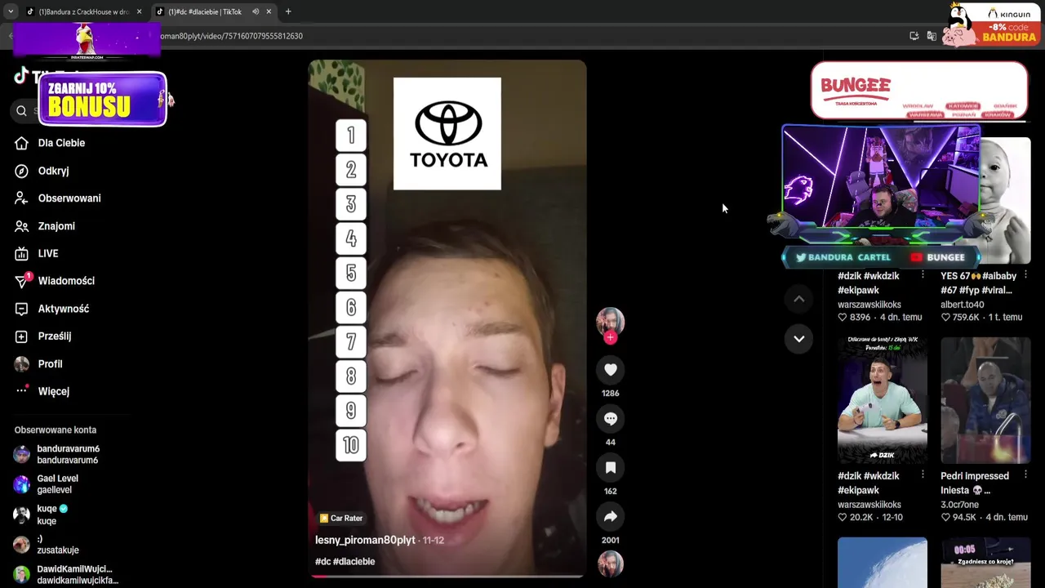Seek using the video progress bar
Viewport: 1045px width, 588px height.
pos(447,577)
